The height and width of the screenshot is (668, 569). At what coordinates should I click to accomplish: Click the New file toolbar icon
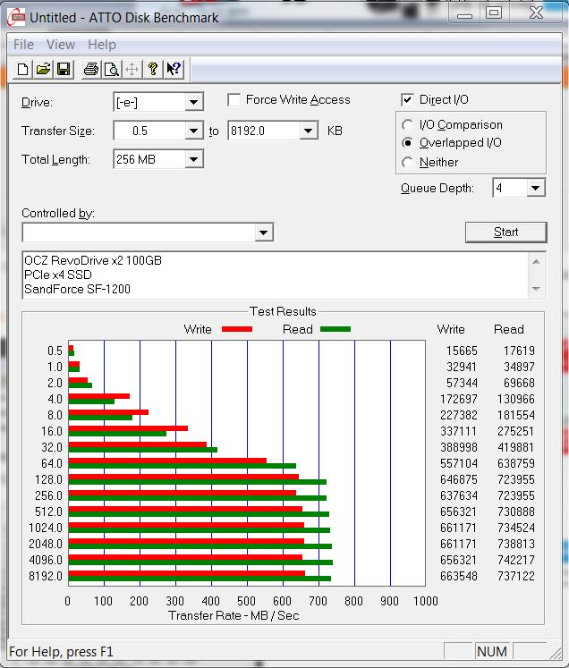(22, 70)
